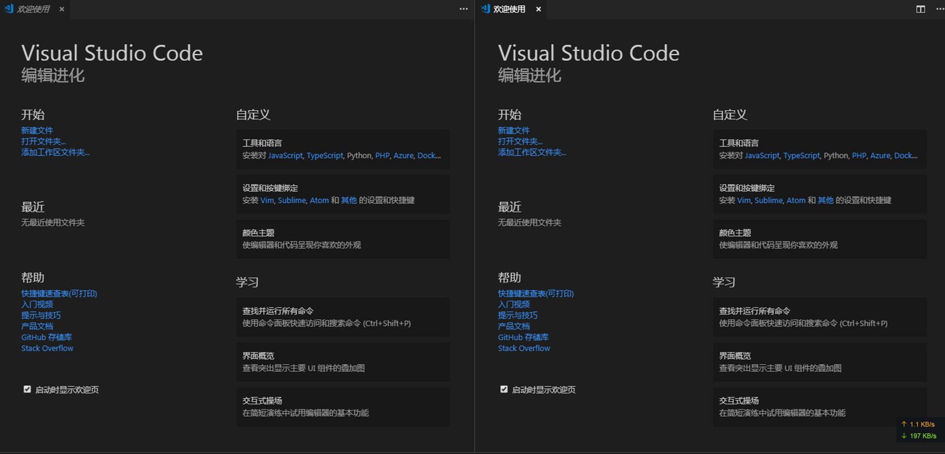This screenshot has width=945, height=454.
Task: Close the left pane 欢迎使用 tab
Action: [x=62, y=9]
